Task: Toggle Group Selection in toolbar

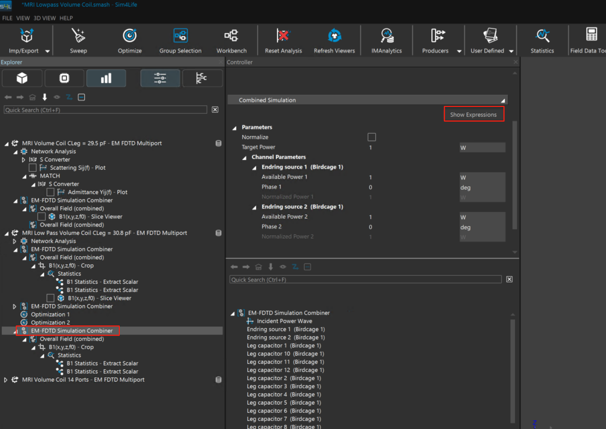Action: (x=180, y=41)
